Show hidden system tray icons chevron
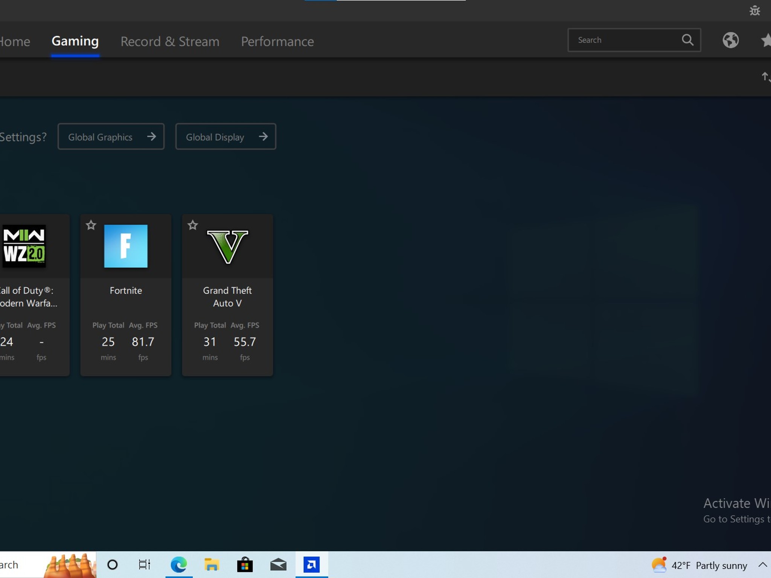This screenshot has height=578, width=771. tap(763, 565)
